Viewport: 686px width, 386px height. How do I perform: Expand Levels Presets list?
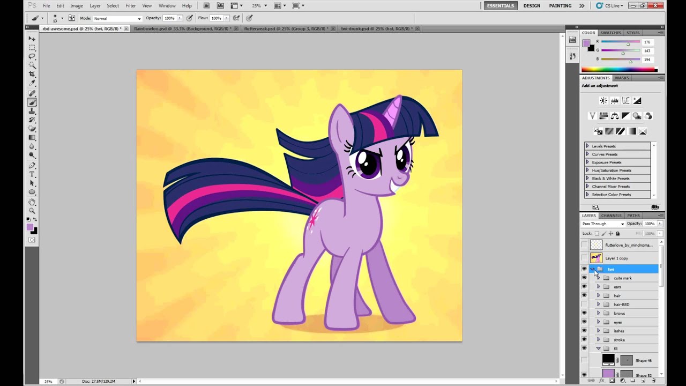[x=587, y=146]
